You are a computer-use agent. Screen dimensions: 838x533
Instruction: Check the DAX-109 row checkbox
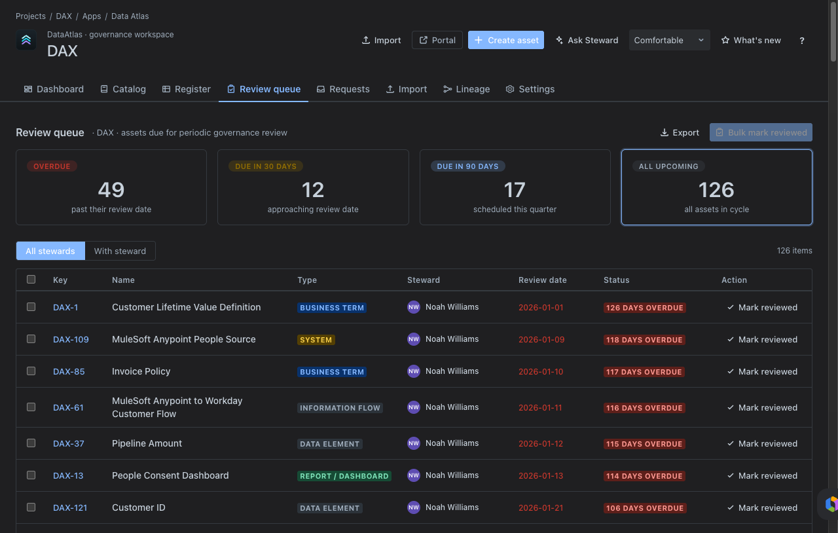31,339
